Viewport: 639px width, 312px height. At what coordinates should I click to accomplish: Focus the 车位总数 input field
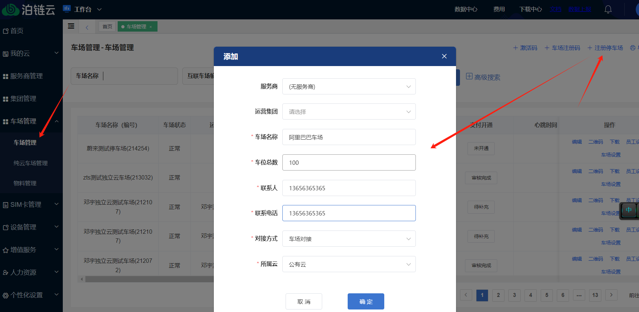pyautogui.click(x=349, y=163)
